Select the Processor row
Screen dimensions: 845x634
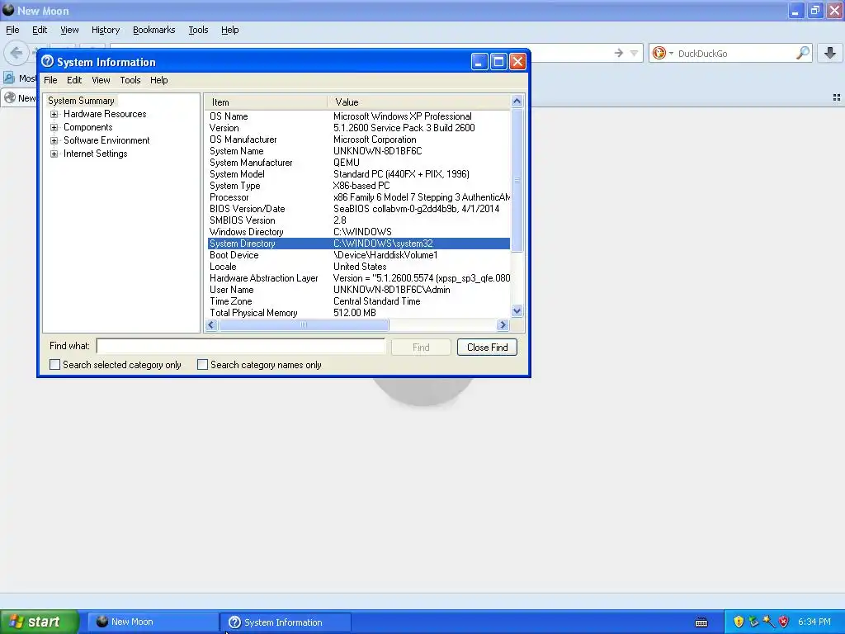(x=358, y=197)
